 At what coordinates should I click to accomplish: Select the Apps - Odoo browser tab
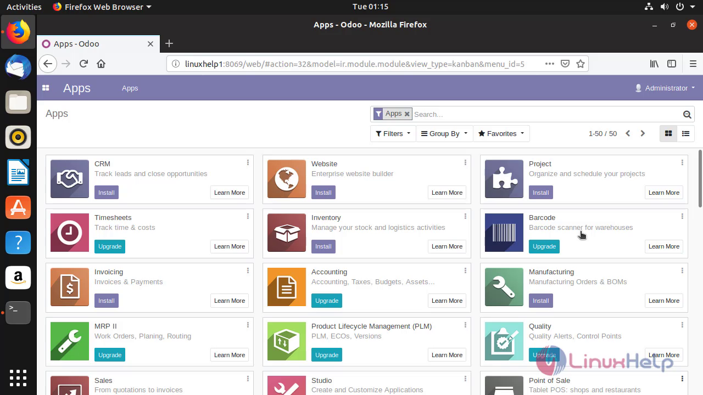tap(98, 43)
